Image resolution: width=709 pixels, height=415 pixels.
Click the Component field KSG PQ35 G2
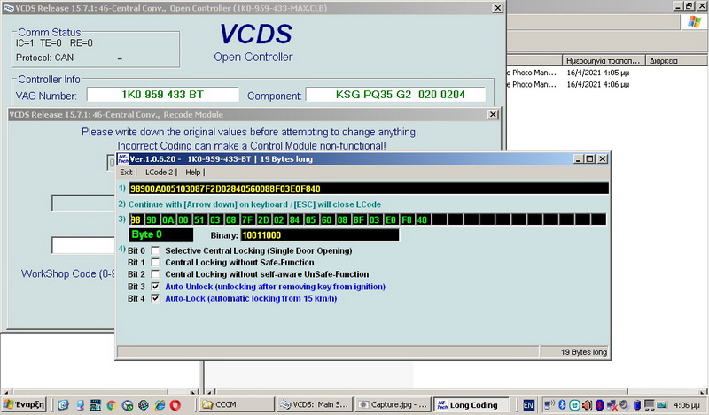coord(395,95)
